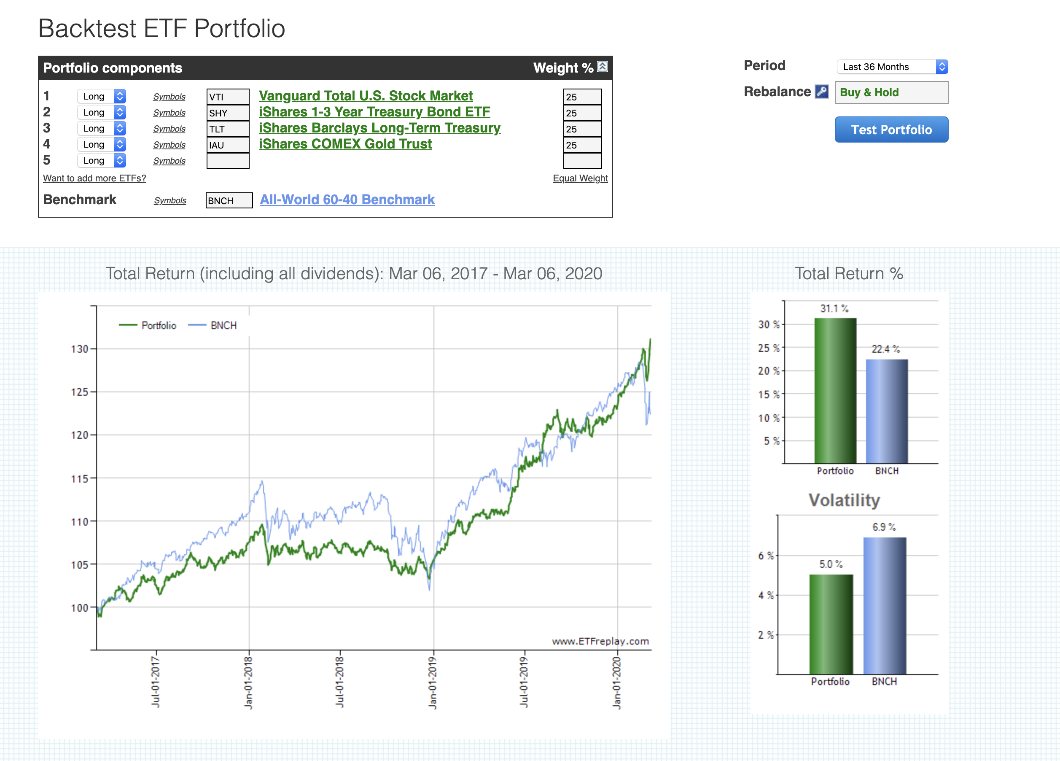This screenshot has width=1060, height=761.
Task: Click the blue BNCH bar in Total Return
Action: (x=887, y=411)
